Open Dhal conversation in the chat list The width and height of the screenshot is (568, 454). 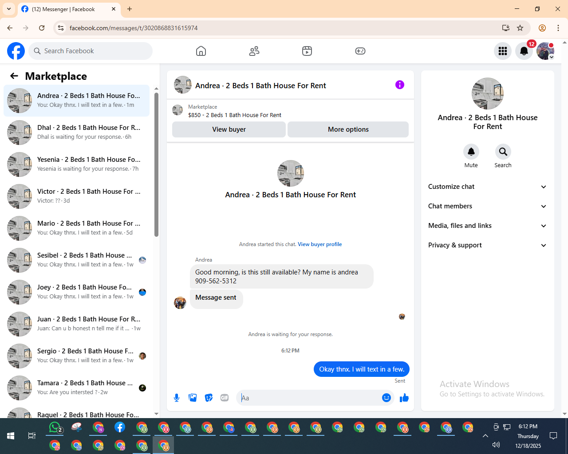tap(76, 133)
